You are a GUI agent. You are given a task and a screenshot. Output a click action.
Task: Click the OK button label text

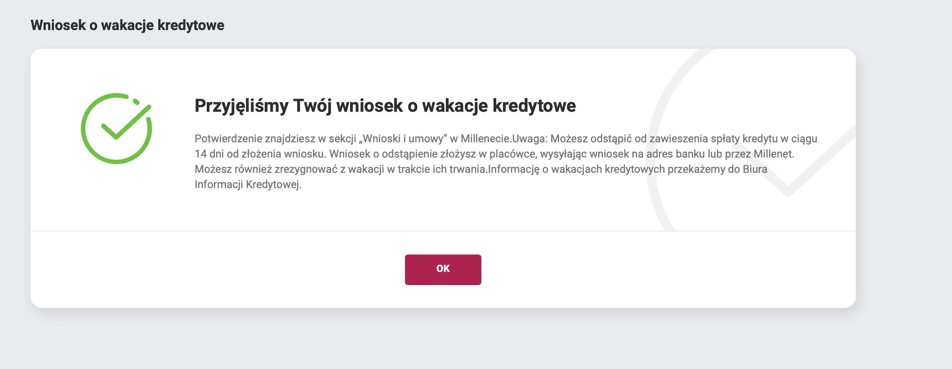point(442,269)
